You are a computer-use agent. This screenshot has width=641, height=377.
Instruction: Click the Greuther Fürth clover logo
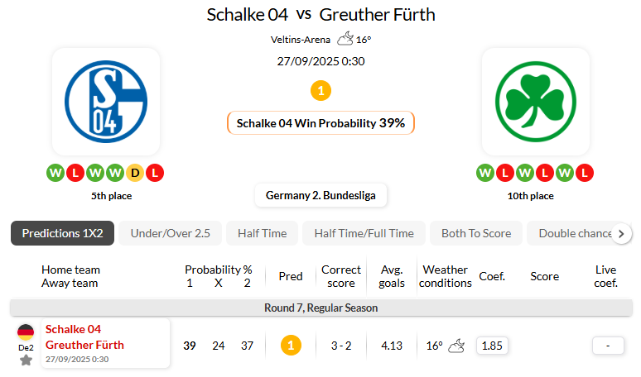coord(535,102)
